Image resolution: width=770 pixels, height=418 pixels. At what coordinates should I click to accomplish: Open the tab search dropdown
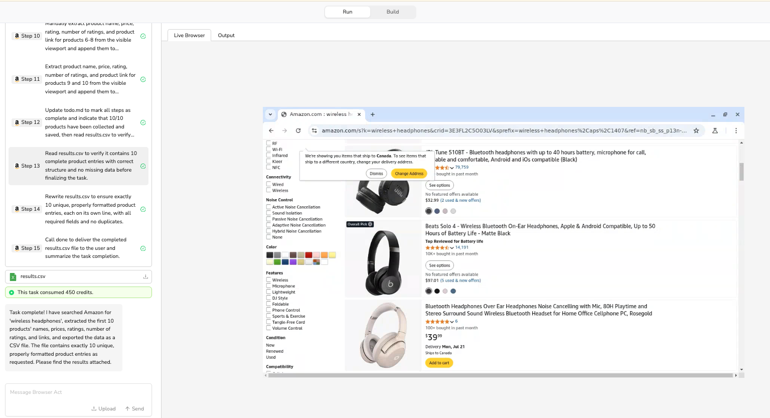tap(270, 114)
